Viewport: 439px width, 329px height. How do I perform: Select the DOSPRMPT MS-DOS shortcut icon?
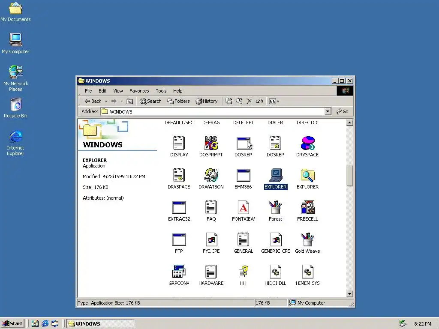click(211, 143)
